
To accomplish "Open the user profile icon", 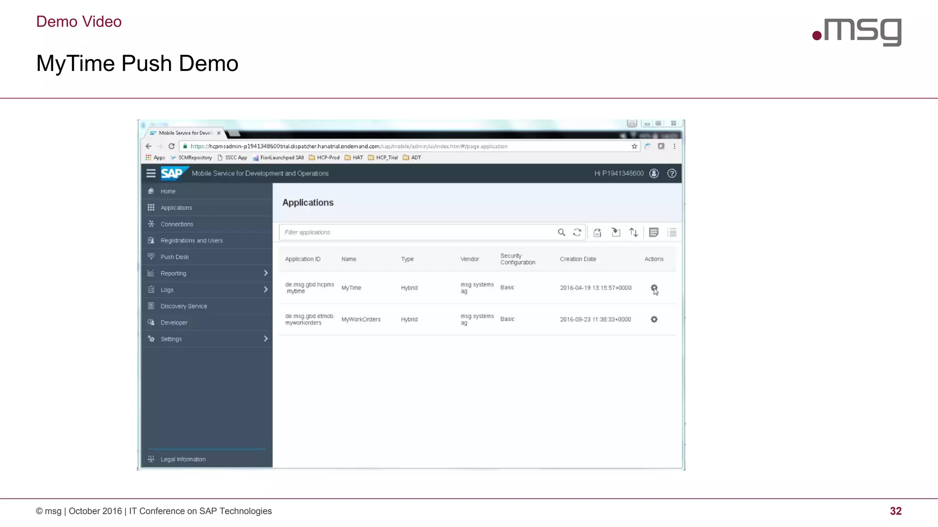I will pyautogui.click(x=654, y=173).
